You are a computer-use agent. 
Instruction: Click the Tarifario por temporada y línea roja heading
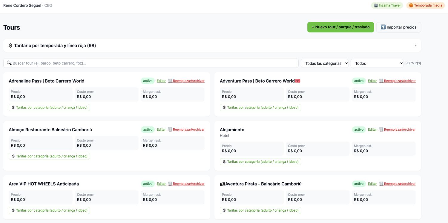(x=55, y=46)
